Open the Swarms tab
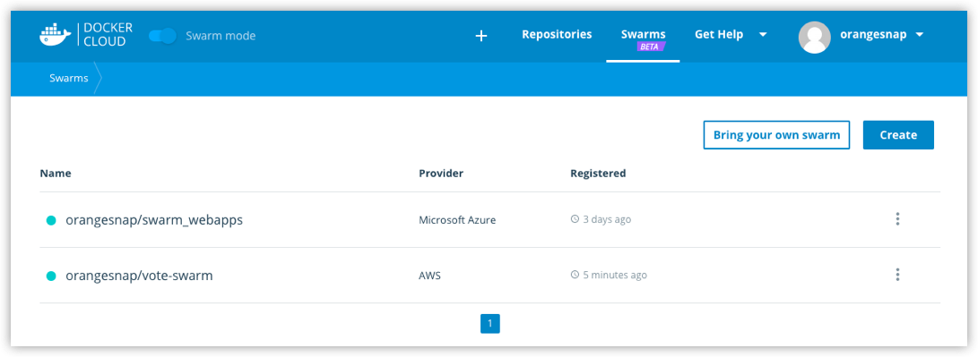Image resolution: width=978 pixels, height=357 pixels. (x=643, y=34)
